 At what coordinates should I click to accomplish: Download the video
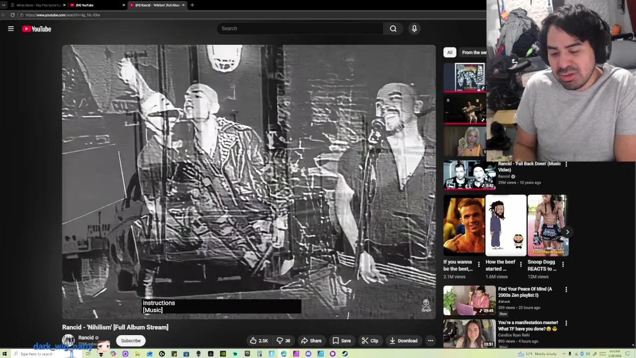click(x=403, y=341)
